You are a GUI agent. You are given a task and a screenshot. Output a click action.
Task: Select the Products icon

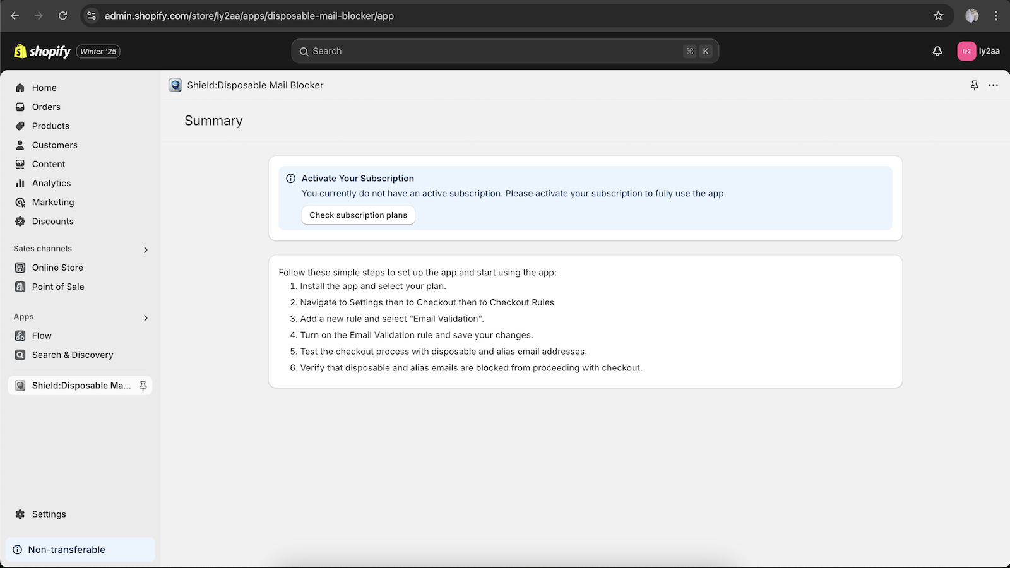[x=20, y=126]
